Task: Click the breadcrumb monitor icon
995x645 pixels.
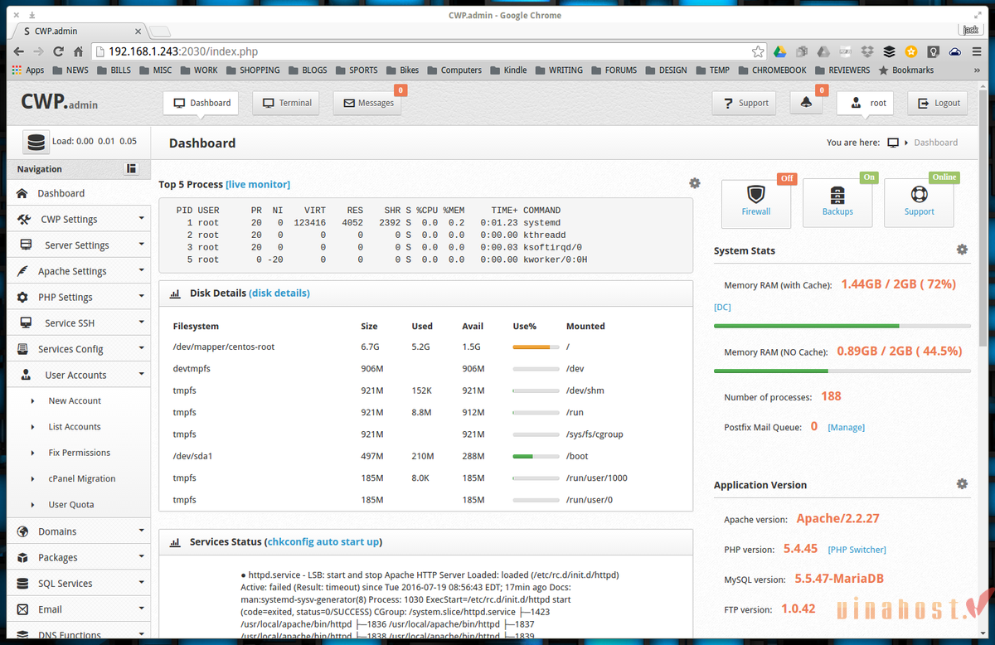Action: [x=893, y=143]
